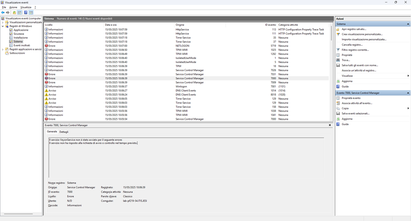The height and width of the screenshot is (221, 411).
Task: Click the funnel icon for Filtro registro corrente
Action: [338, 50]
